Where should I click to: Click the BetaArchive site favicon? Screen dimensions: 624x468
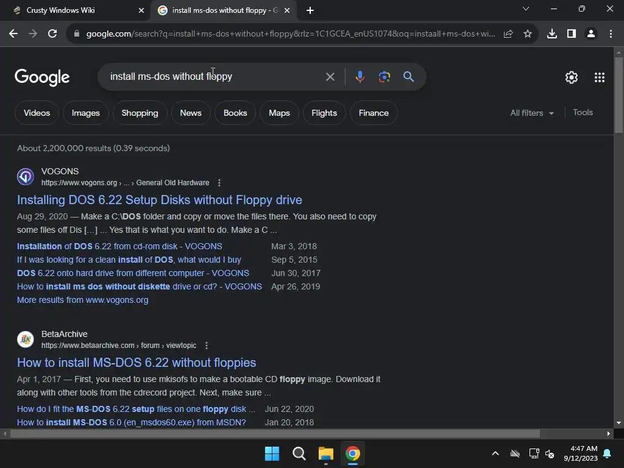tap(26, 339)
